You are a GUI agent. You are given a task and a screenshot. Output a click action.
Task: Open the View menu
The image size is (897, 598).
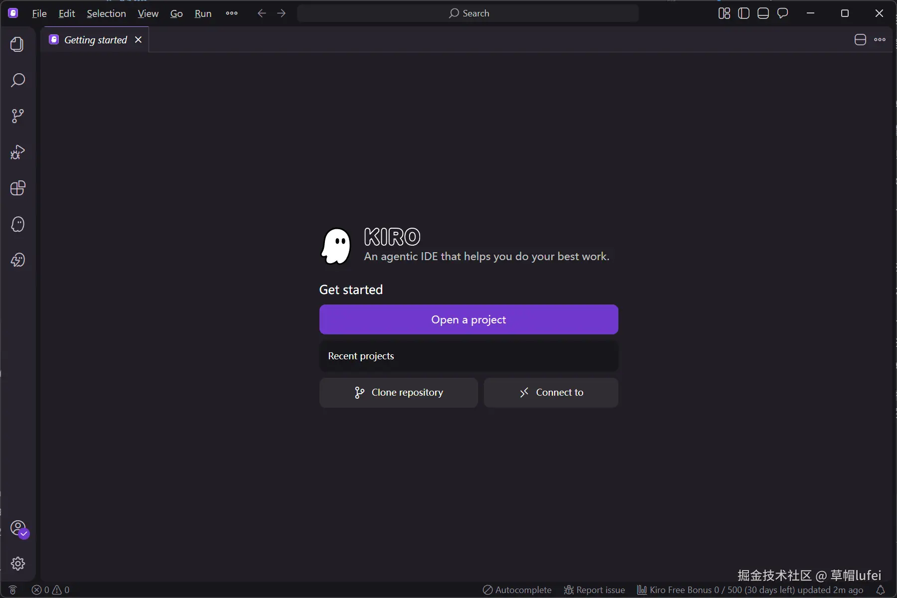coord(148,13)
